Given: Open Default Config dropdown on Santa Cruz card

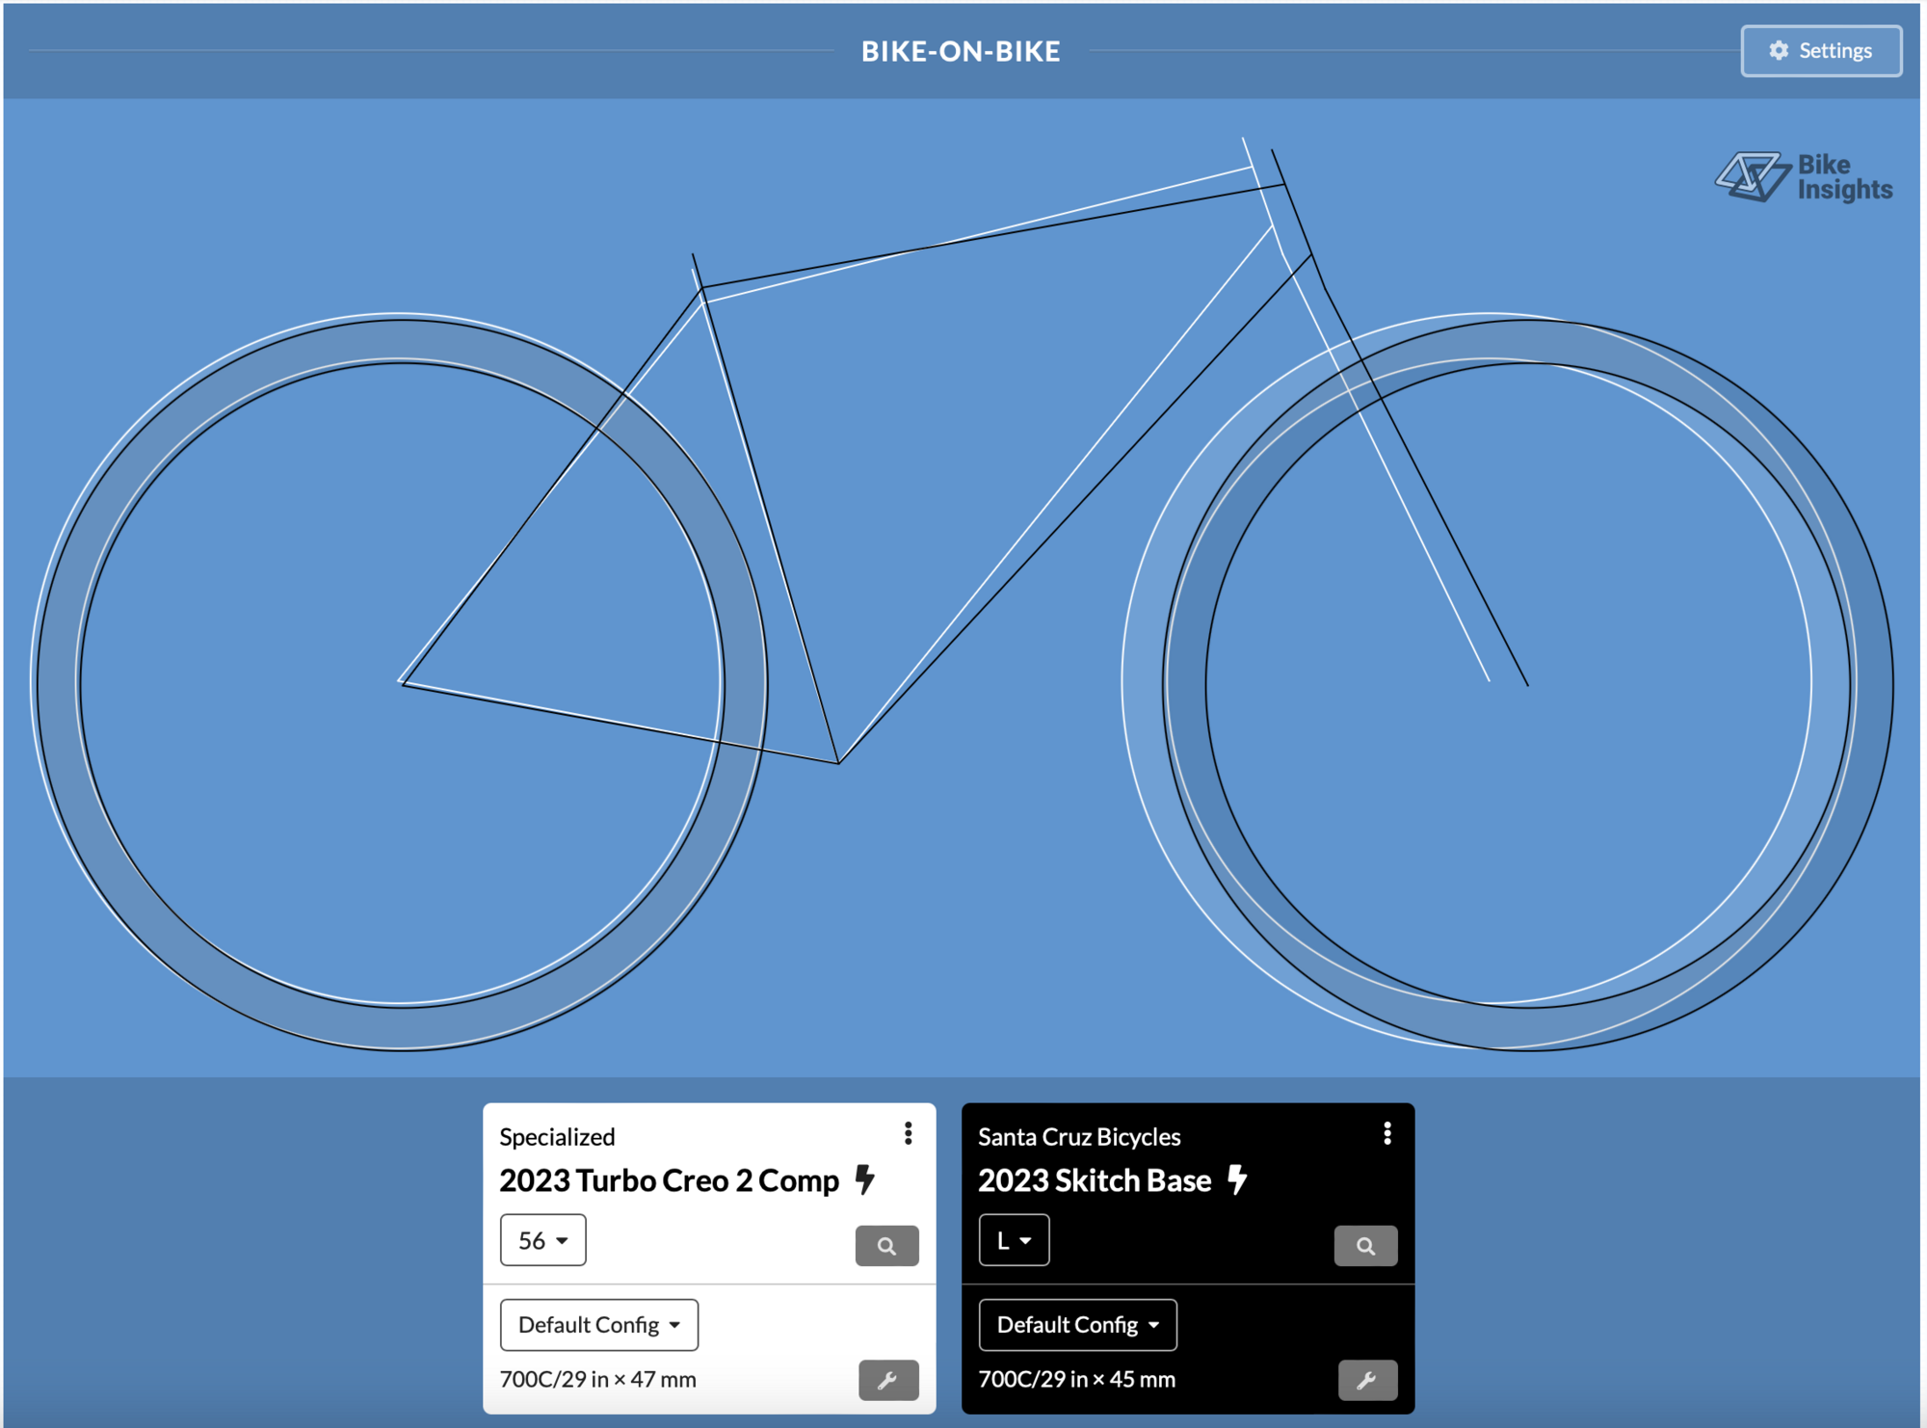Looking at the screenshot, I should click(x=1077, y=1325).
